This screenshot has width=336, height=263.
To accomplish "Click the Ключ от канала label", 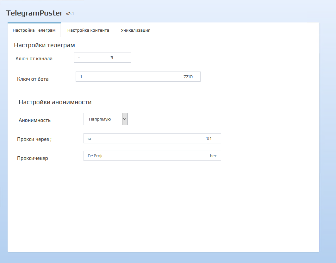I will pos(34,59).
